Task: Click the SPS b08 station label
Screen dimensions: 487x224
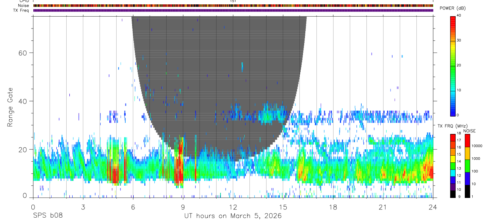Action: (x=47, y=216)
